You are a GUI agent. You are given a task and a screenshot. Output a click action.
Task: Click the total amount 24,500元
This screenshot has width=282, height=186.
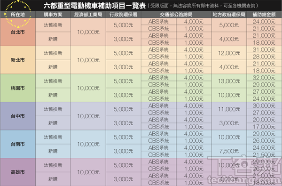point(264,147)
